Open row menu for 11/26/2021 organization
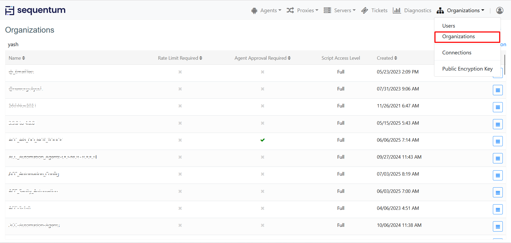The height and width of the screenshot is (243, 511). tap(497, 107)
